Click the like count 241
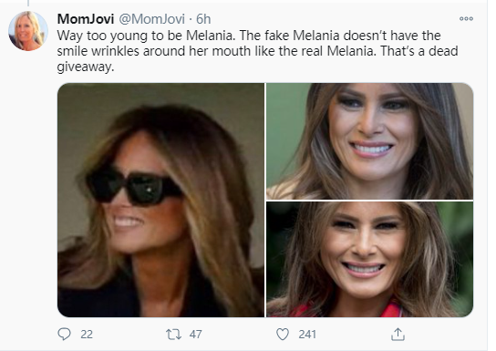The width and height of the screenshot is (496, 351). 307,335
